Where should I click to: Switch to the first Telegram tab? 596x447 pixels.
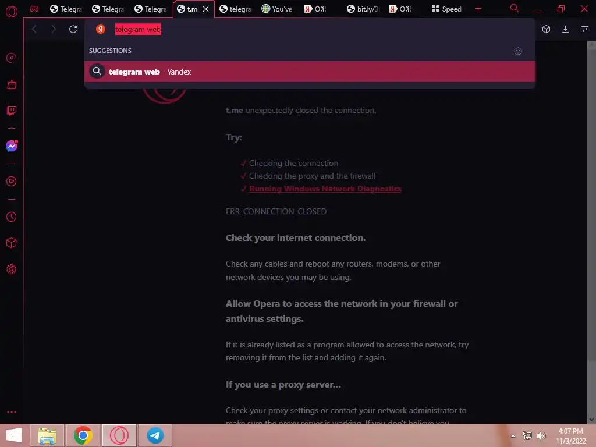[66, 9]
